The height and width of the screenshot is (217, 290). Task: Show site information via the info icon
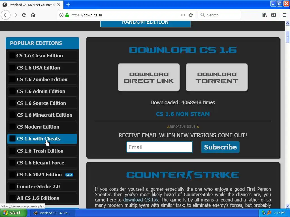click(61, 15)
